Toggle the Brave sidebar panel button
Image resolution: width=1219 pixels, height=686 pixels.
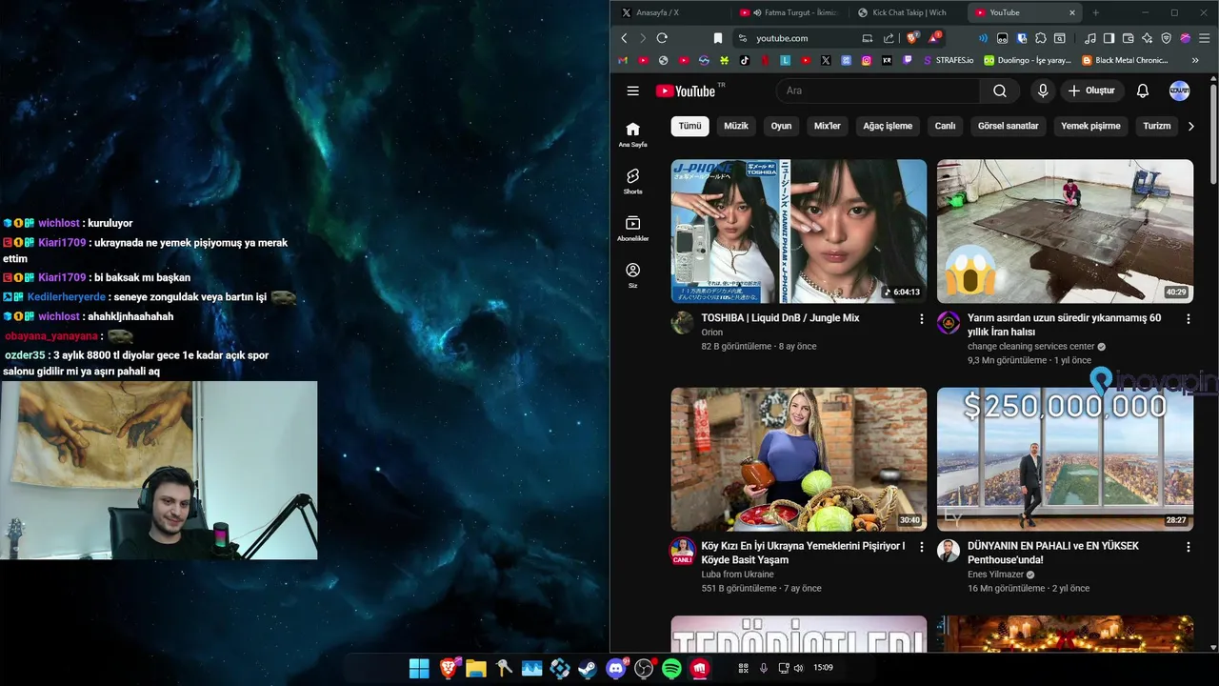[x=1109, y=38]
